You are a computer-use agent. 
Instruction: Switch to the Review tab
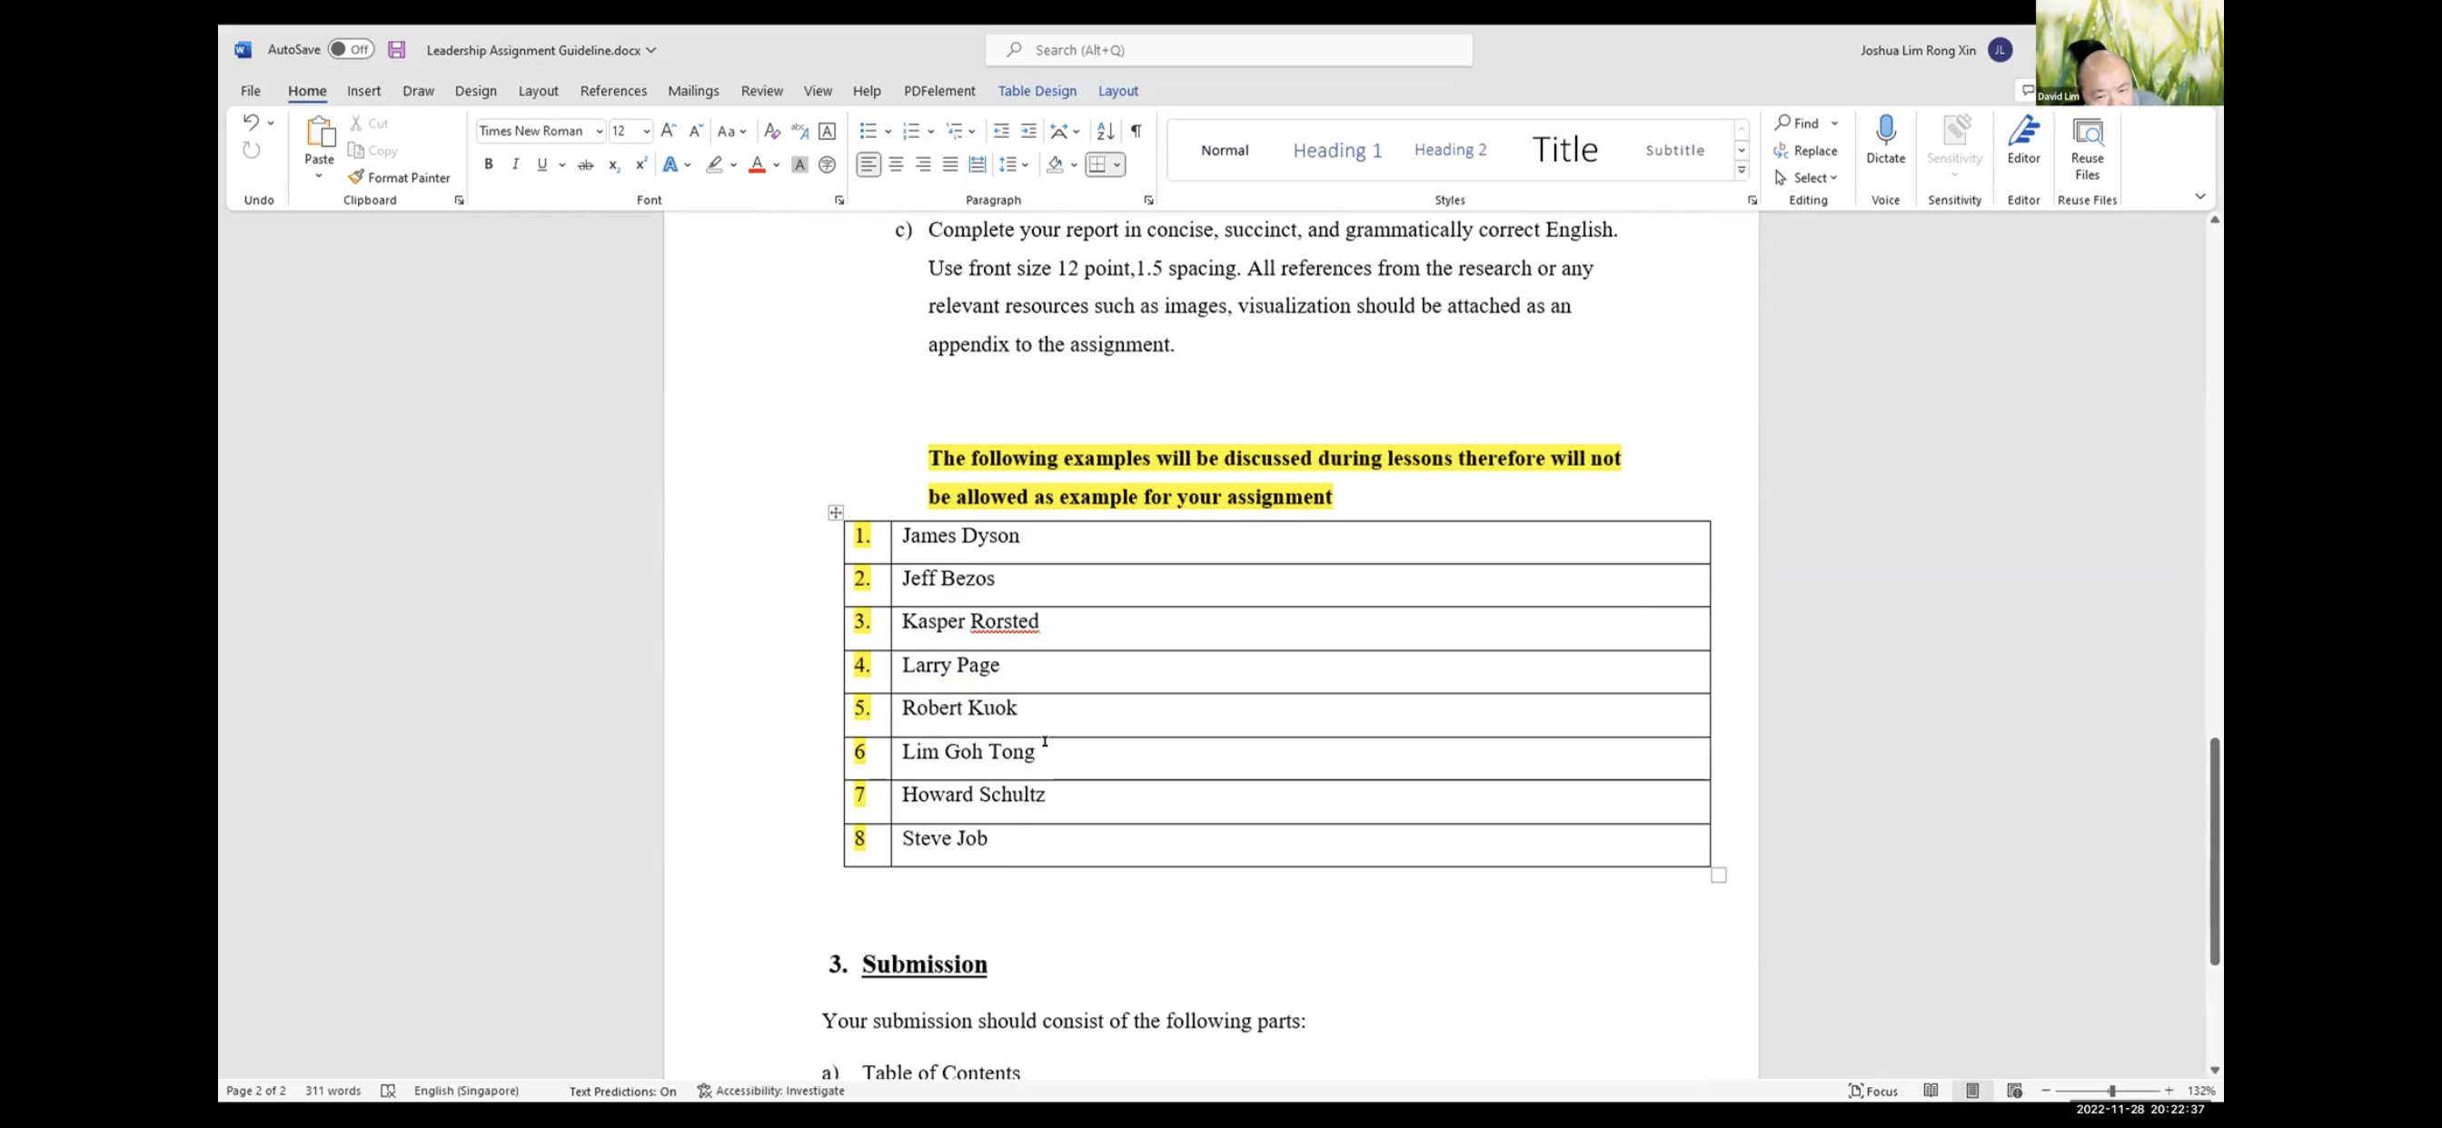(x=762, y=91)
